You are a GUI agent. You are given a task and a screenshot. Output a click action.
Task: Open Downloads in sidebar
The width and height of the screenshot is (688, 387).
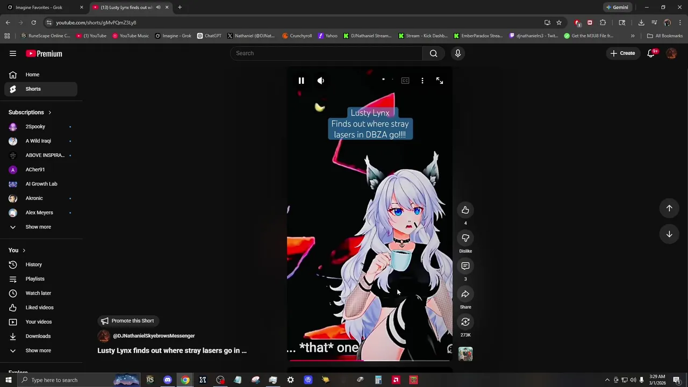pos(41,336)
